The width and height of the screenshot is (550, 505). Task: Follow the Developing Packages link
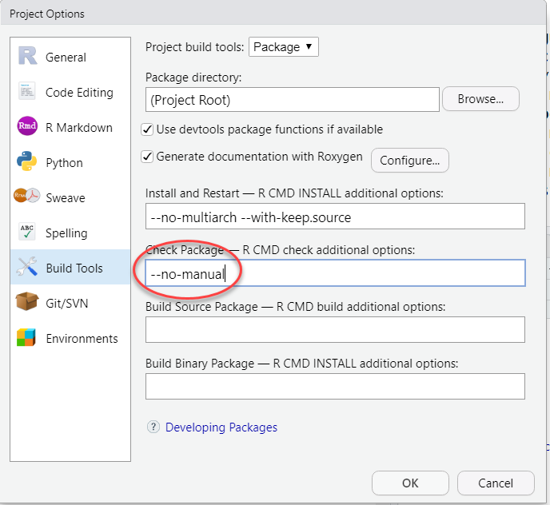[x=221, y=427]
